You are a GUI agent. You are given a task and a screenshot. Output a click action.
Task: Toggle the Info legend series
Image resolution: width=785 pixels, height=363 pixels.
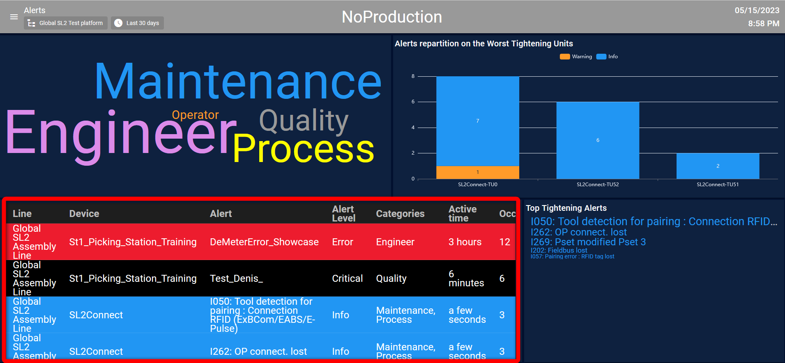tap(607, 57)
